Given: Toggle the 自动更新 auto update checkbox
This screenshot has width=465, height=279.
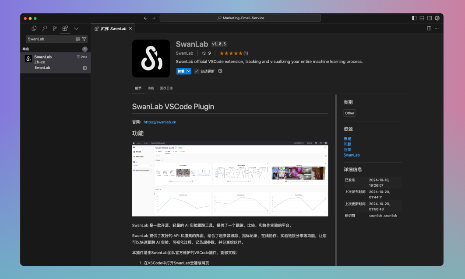Looking at the screenshot, I should [x=196, y=71].
